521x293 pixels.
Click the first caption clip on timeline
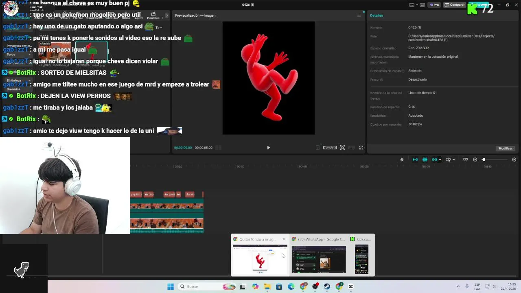[x=136, y=195]
